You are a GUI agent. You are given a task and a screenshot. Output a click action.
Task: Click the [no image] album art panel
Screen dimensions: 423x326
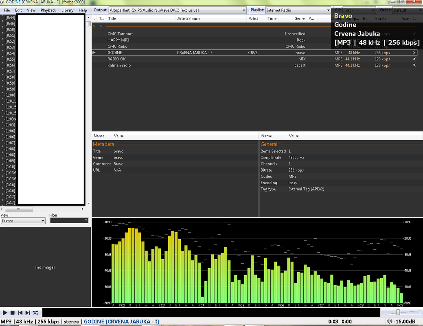tap(45, 267)
